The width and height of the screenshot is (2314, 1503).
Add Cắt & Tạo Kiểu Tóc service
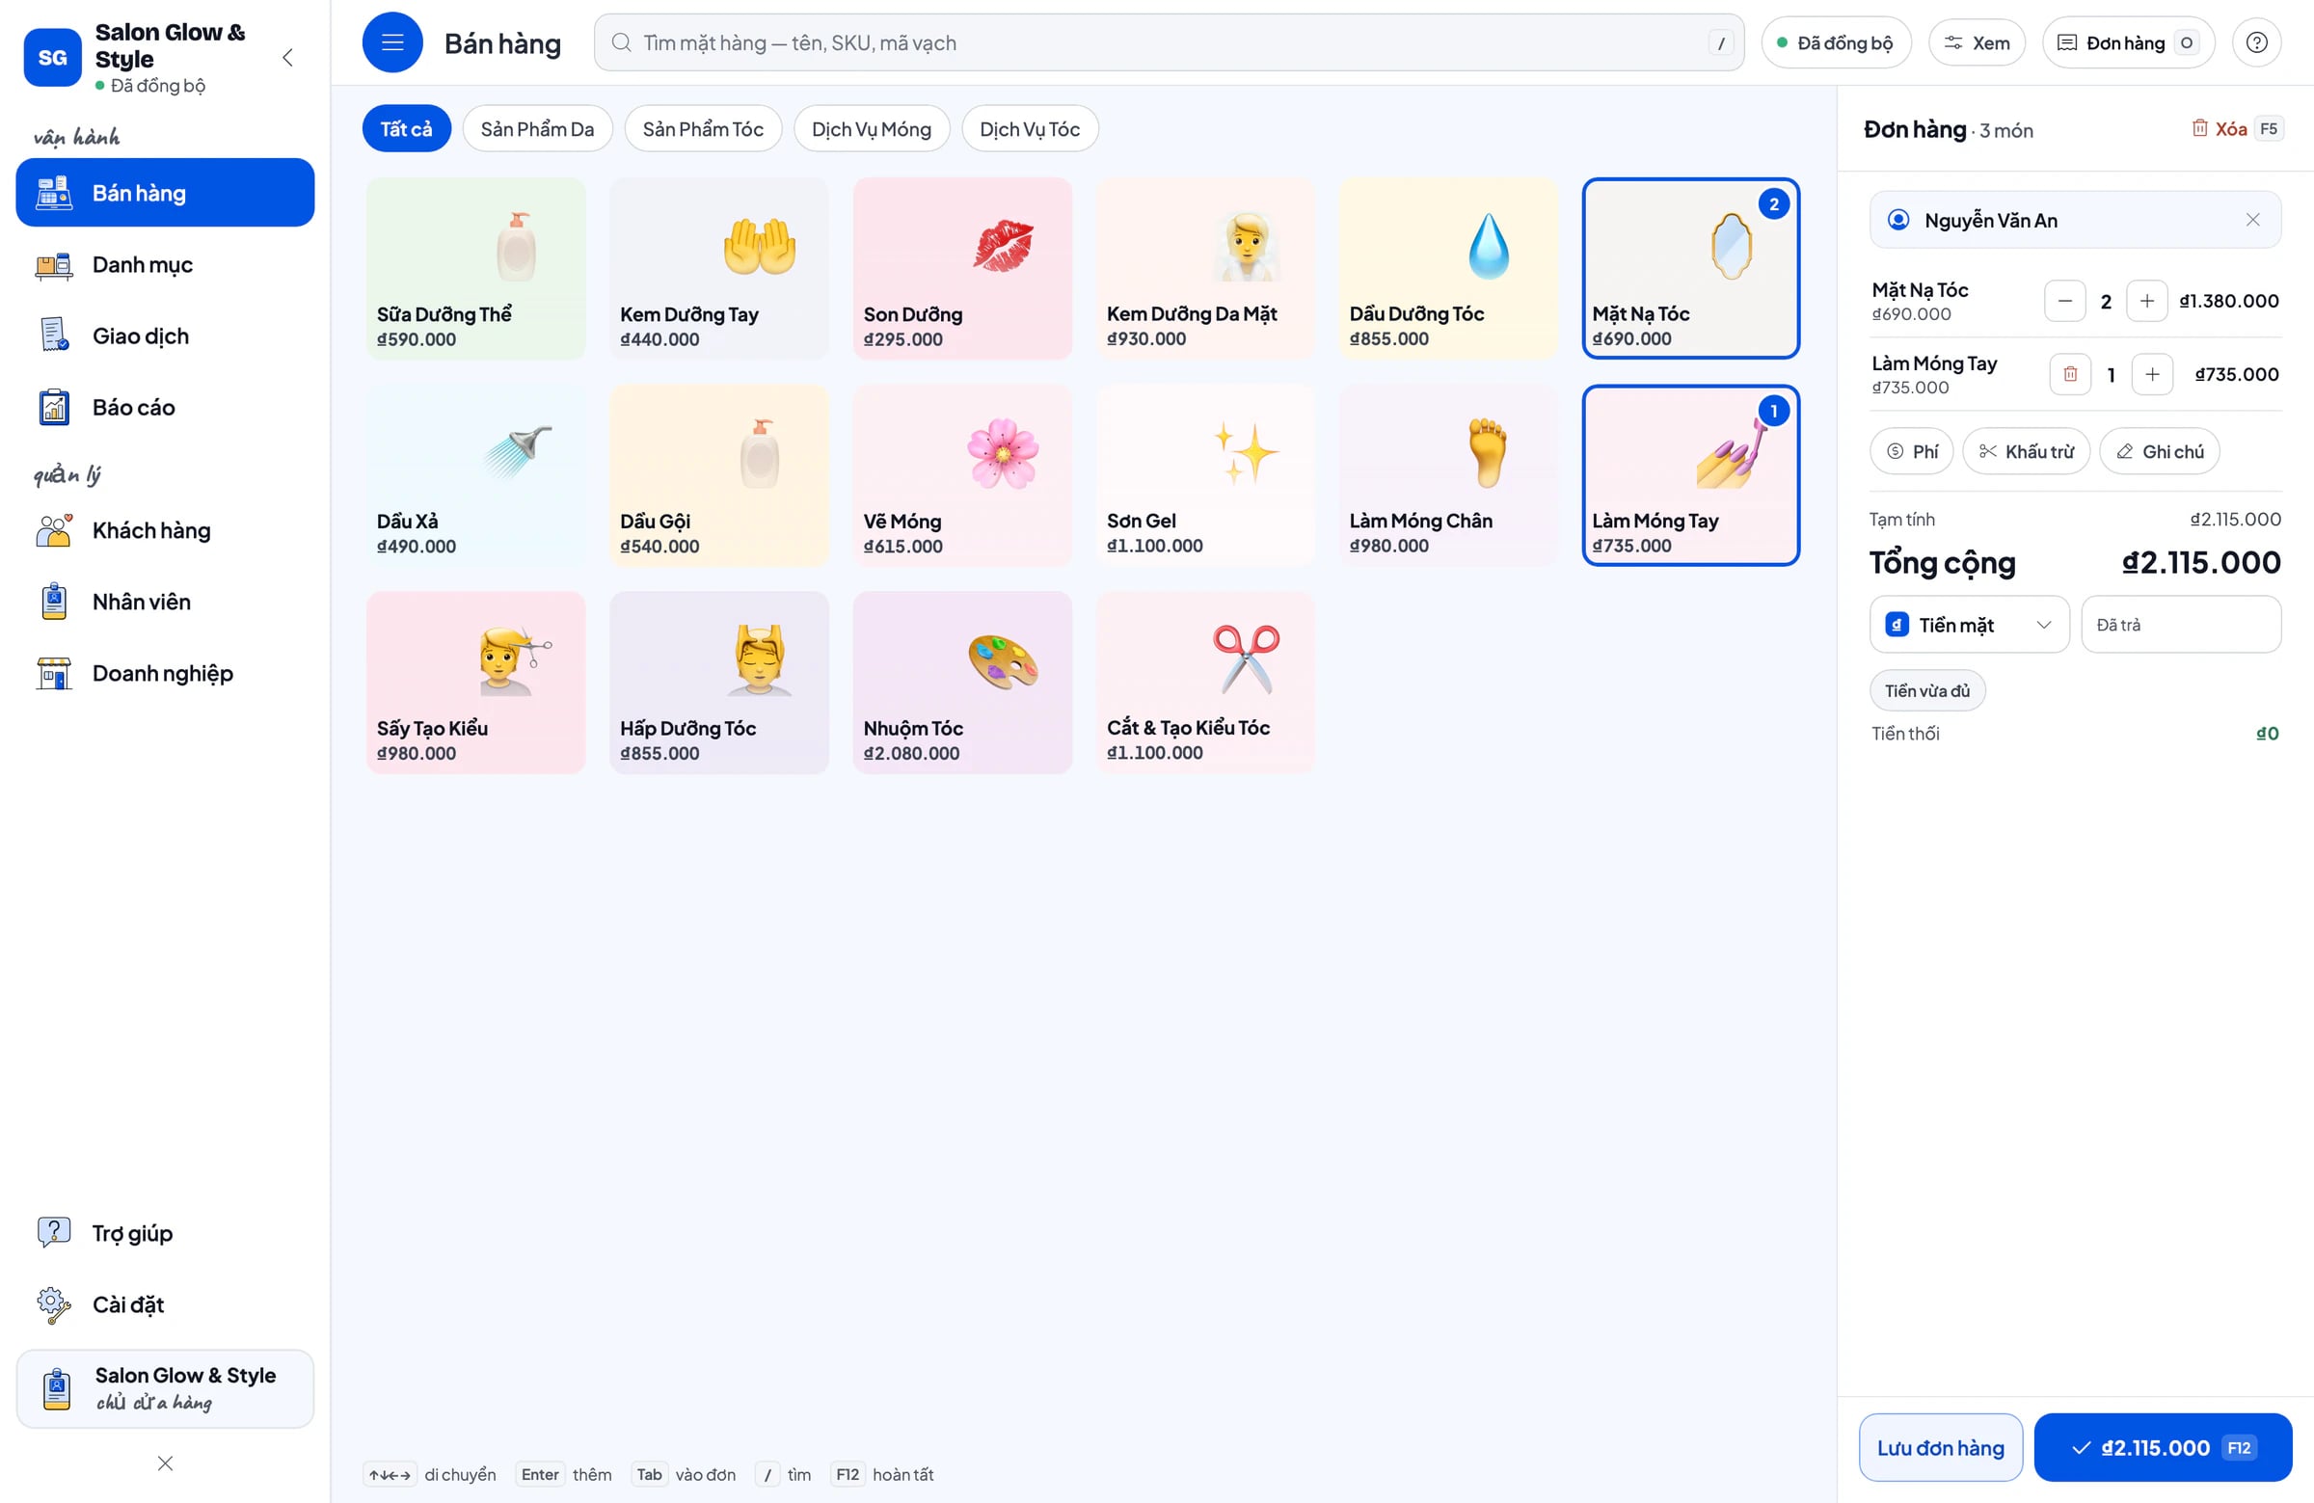1205,683
